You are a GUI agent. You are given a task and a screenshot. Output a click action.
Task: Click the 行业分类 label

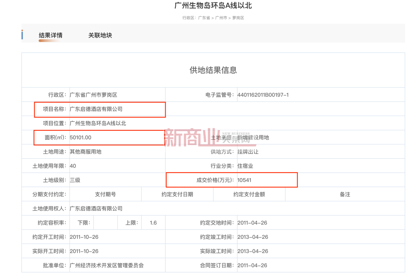click(222, 166)
